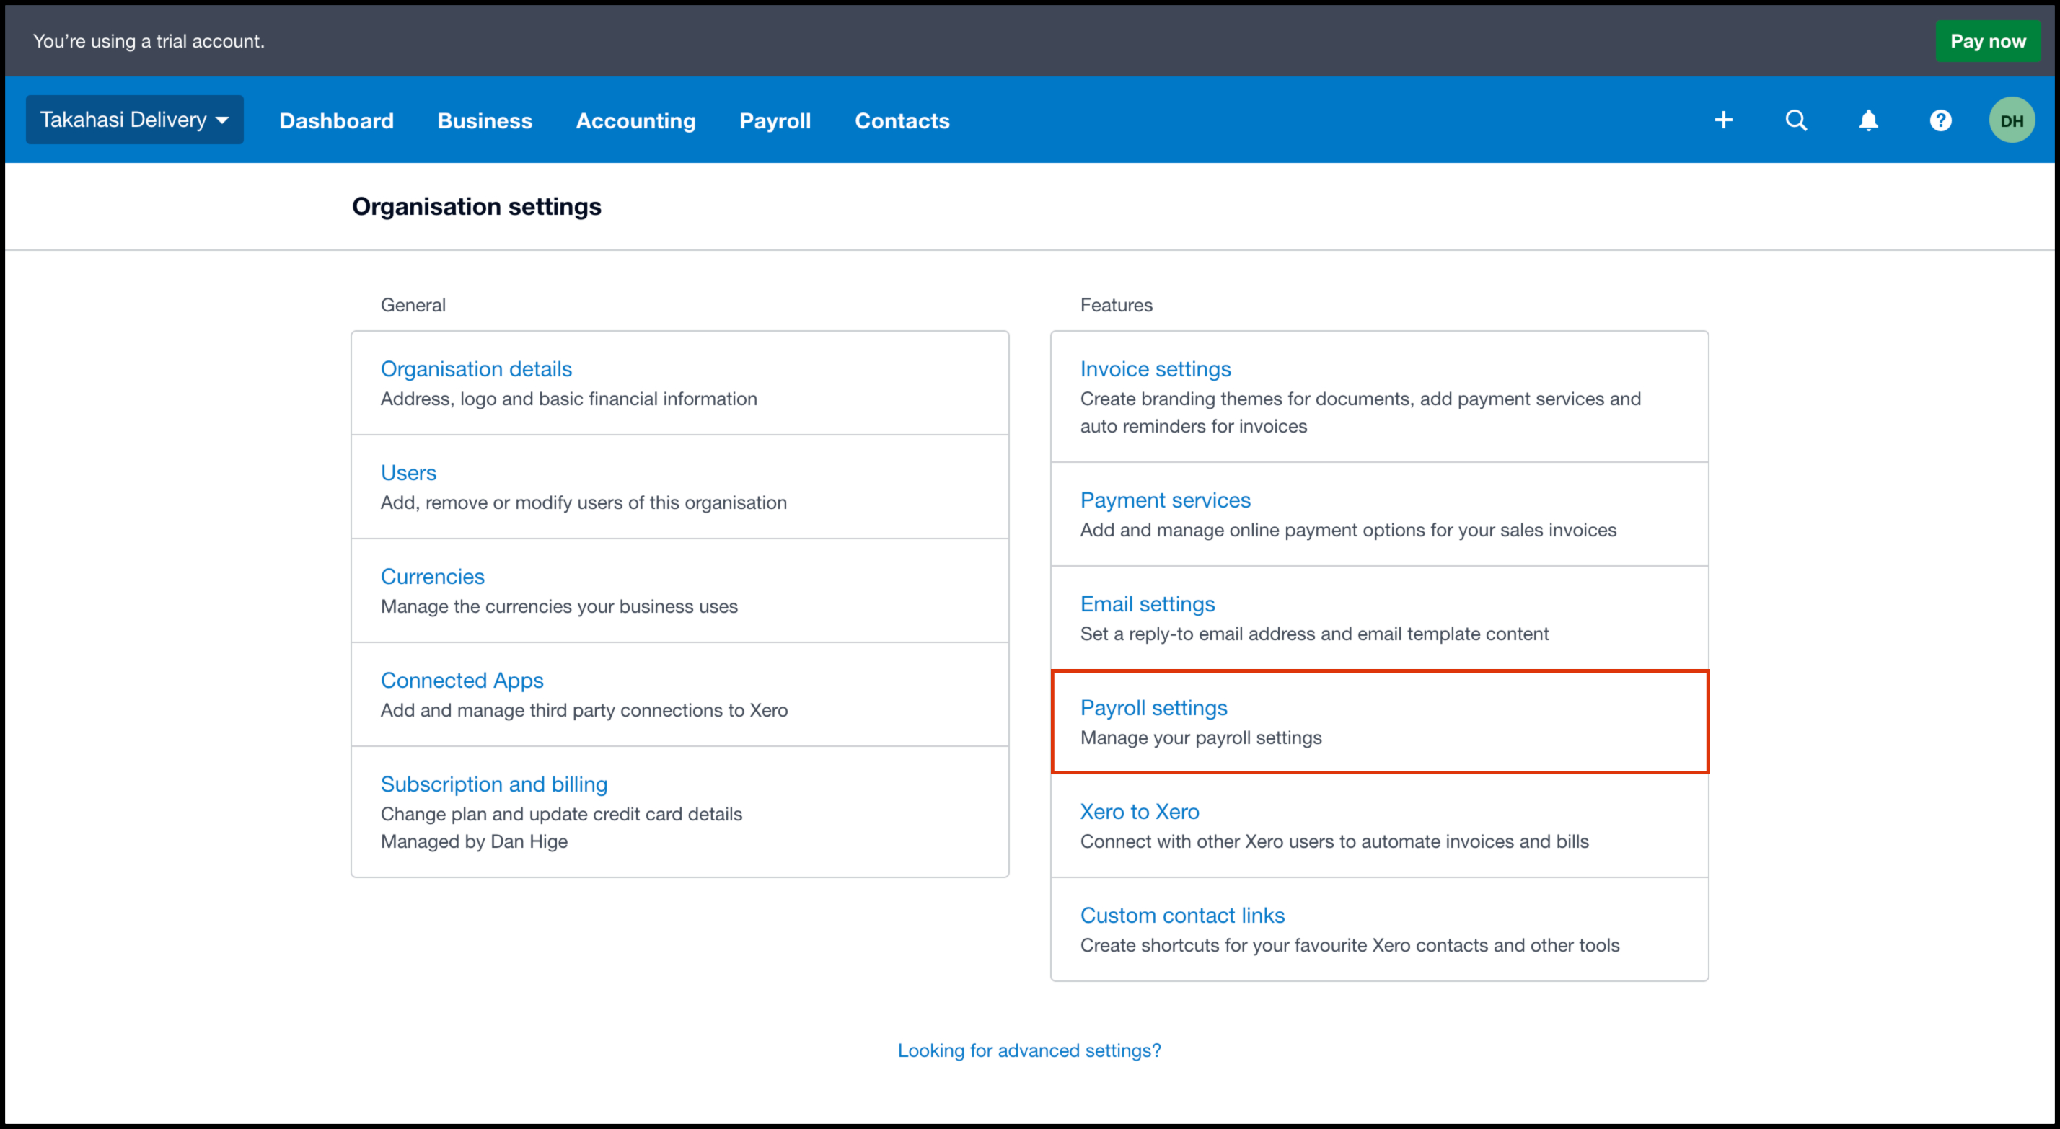Click the Pay now button
The height and width of the screenshot is (1129, 2060).
[x=1988, y=41]
